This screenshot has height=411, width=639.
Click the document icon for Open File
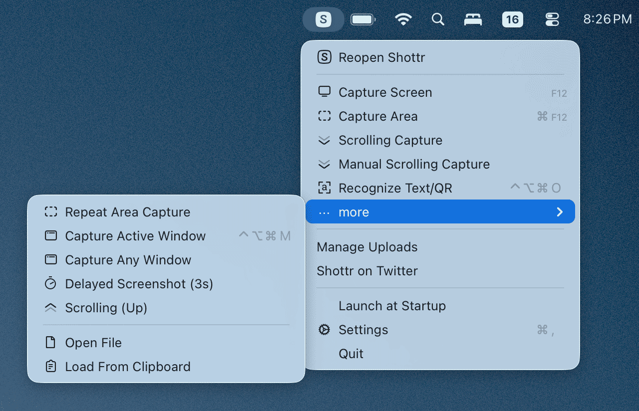pyautogui.click(x=51, y=343)
